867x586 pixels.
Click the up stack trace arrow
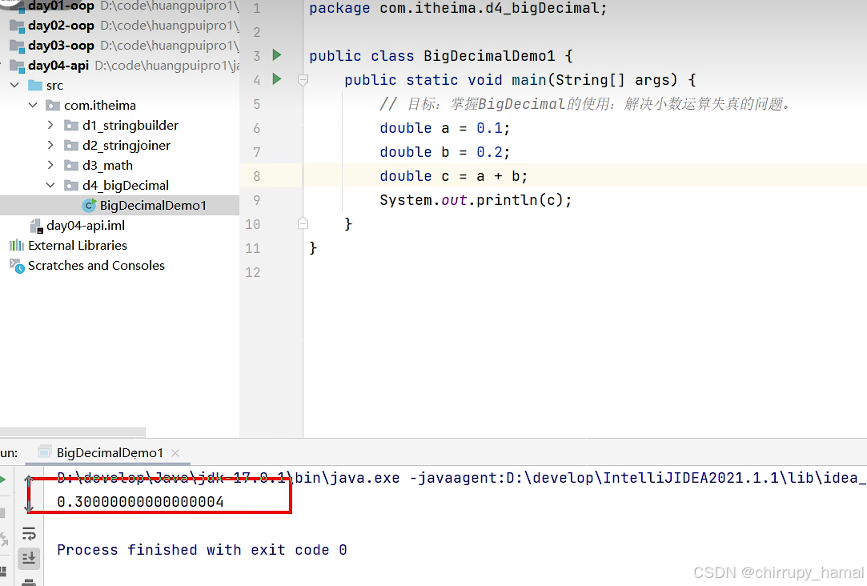coord(29,481)
